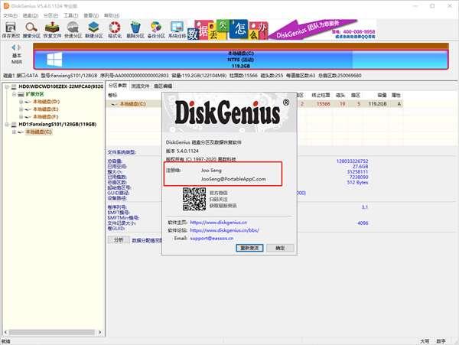The height and width of the screenshot is (345, 459).
Task: Open the 帮助(H) menu
Action: click(x=112, y=15)
